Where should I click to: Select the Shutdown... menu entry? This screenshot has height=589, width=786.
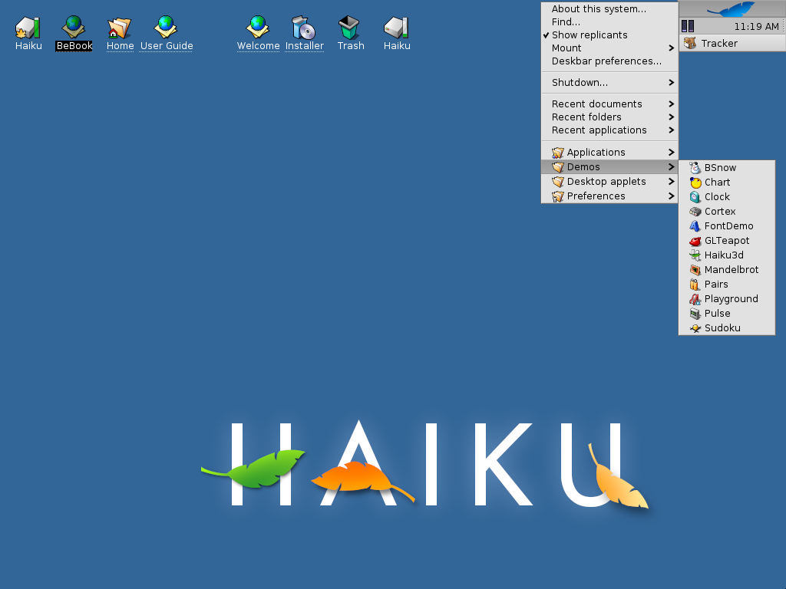tap(609, 83)
